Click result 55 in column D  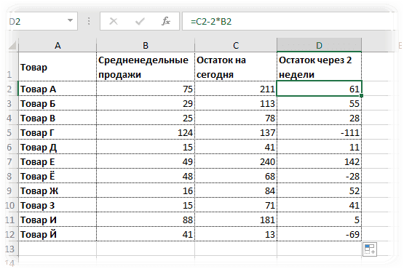pos(320,103)
